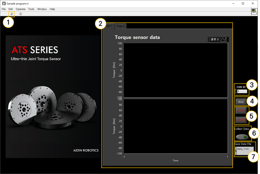Click the CAN ID number field
Screen dimensions: 260x174
coord(241,91)
